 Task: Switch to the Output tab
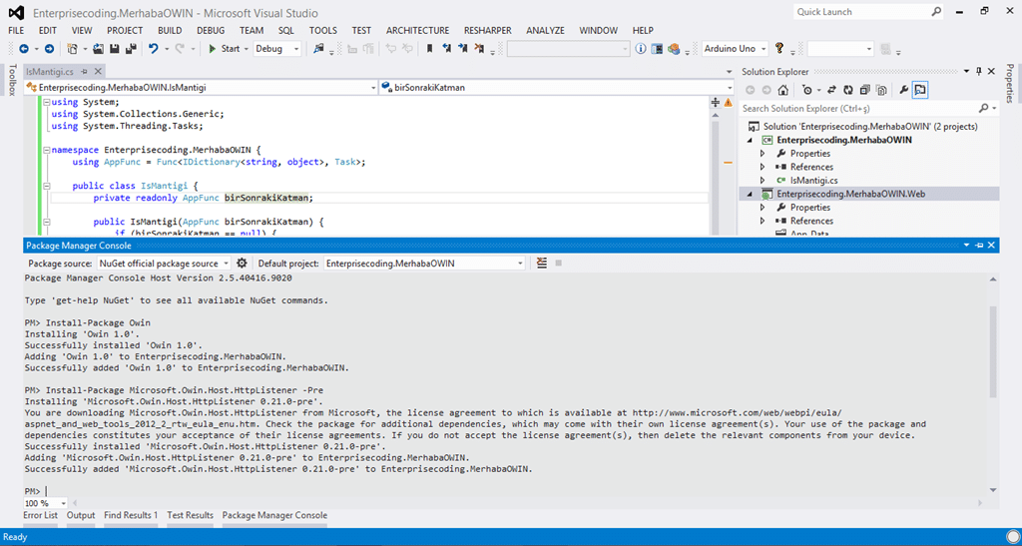(81, 515)
